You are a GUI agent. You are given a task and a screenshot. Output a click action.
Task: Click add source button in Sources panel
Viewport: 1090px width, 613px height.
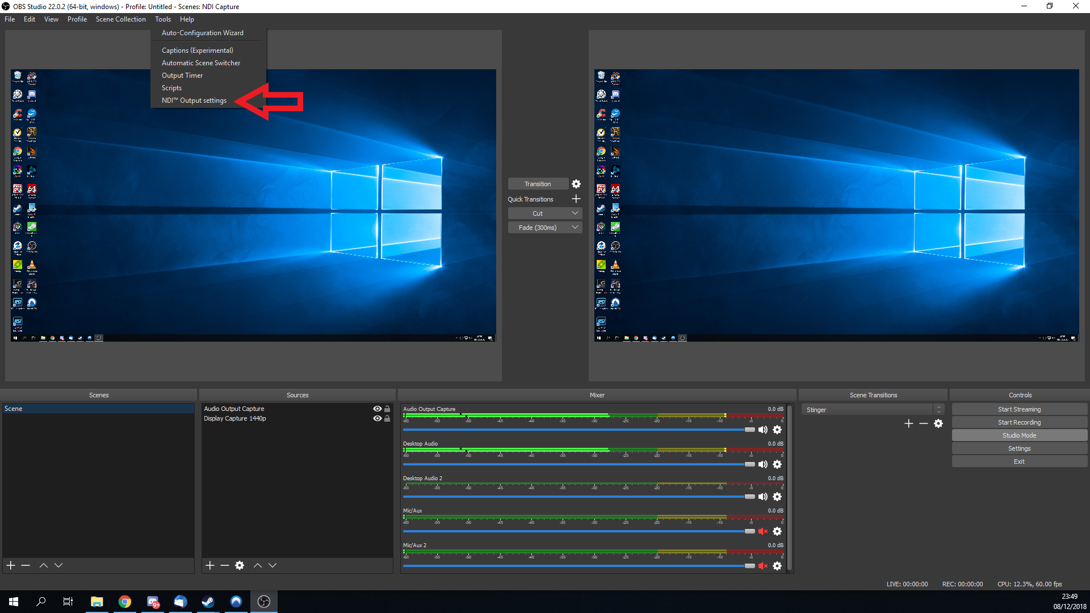(x=211, y=565)
